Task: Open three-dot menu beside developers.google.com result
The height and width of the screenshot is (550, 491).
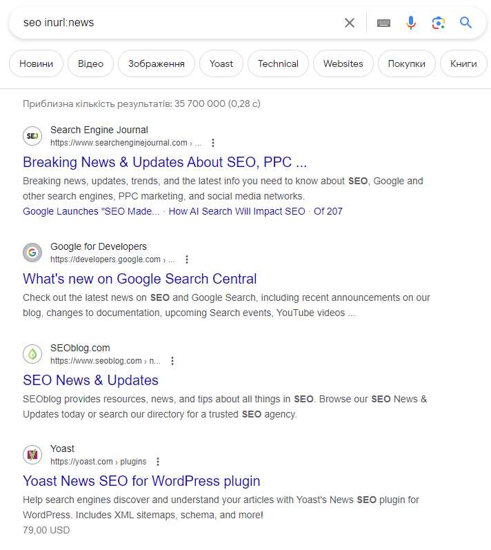Action: click(x=186, y=259)
